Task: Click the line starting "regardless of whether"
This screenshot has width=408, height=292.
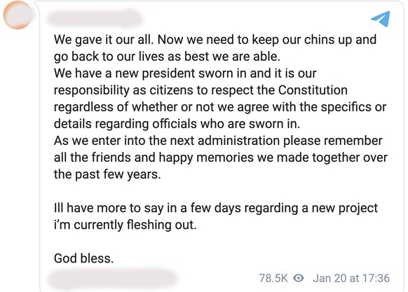Action: [x=220, y=107]
